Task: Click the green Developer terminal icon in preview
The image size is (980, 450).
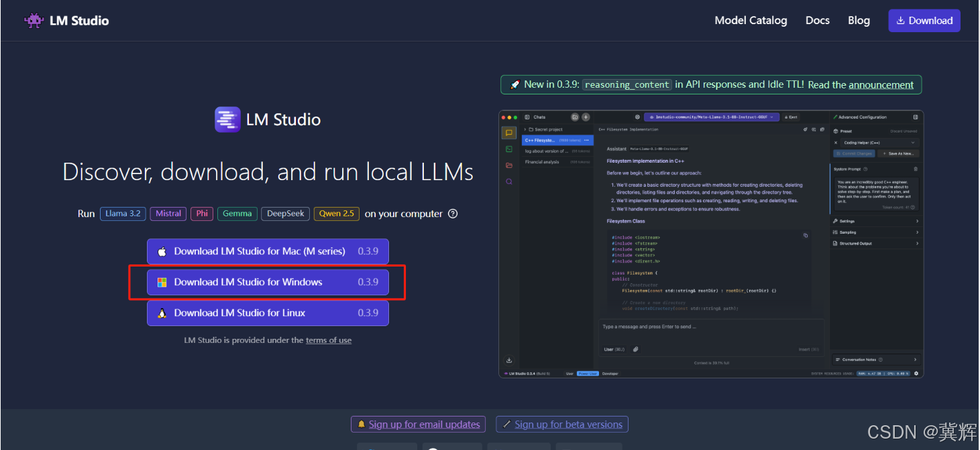Action: pos(509,149)
